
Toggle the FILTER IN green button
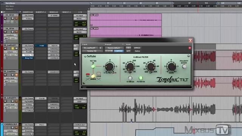(141, 78)
